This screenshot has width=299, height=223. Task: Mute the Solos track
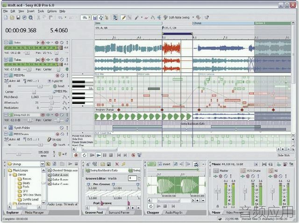pos(62,43)
